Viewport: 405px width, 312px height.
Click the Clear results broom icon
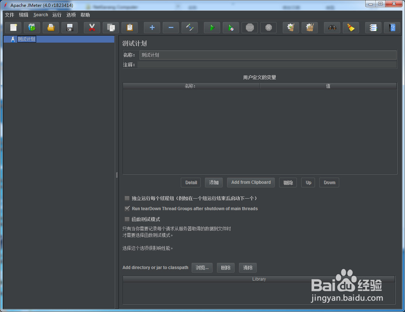click(x=291, y=28)
